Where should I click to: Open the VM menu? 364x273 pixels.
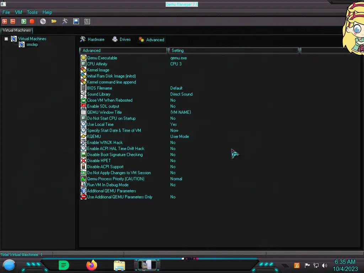[18, 12]
